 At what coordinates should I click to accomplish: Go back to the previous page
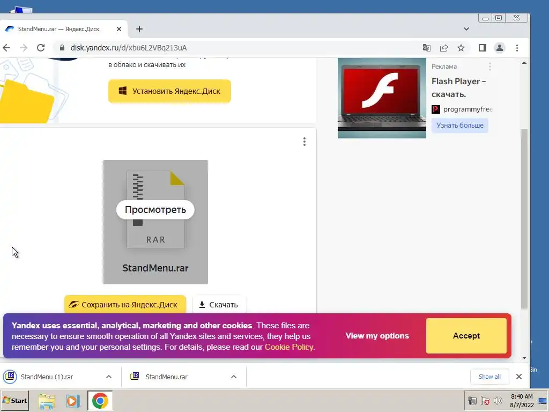tap(6, 48)
